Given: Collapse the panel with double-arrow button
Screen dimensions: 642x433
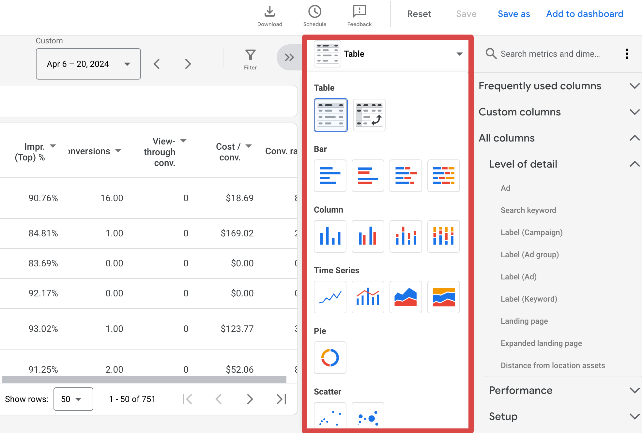Looking at the screenshot, I should coord(289,57).
